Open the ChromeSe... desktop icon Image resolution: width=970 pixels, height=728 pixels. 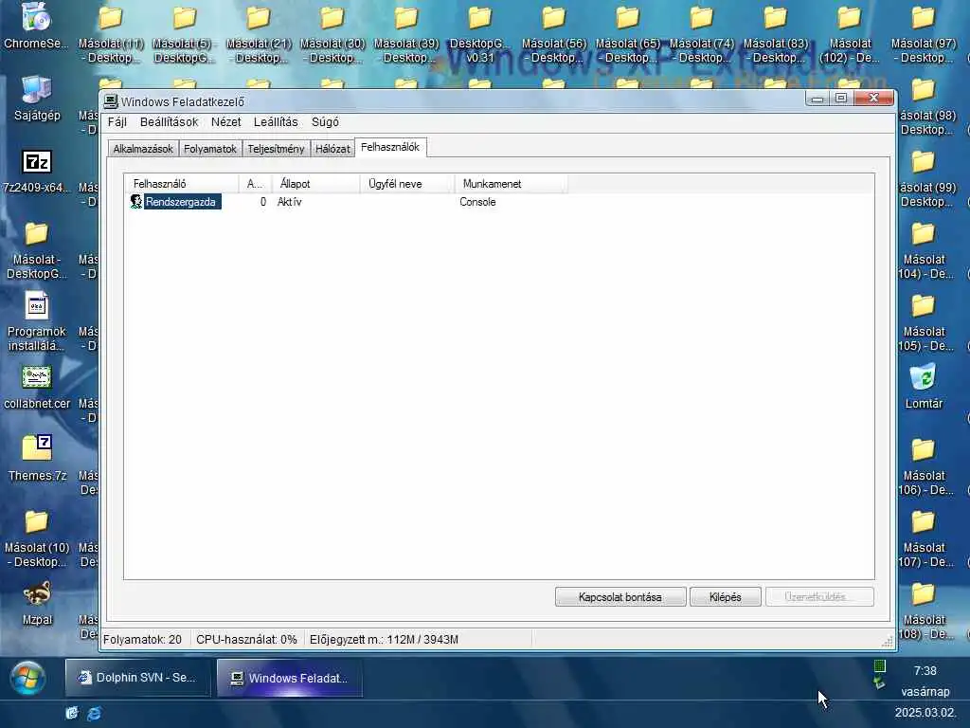point(37,26)
